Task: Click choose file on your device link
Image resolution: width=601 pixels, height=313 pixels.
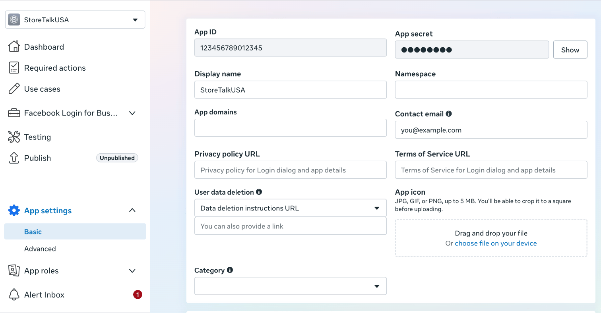Action: pyautogui.click(x=496, y=243)
